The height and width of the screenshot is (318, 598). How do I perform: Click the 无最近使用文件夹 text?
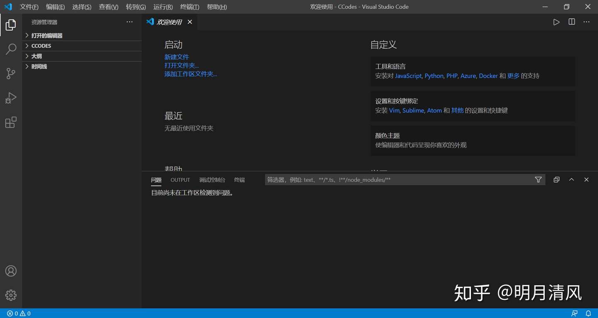(189, 128)
